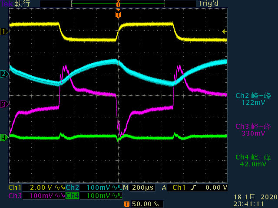The image size is (278, 208).
Task: Click the Ch4 green channel marker
Action: (x=4, y=137)
